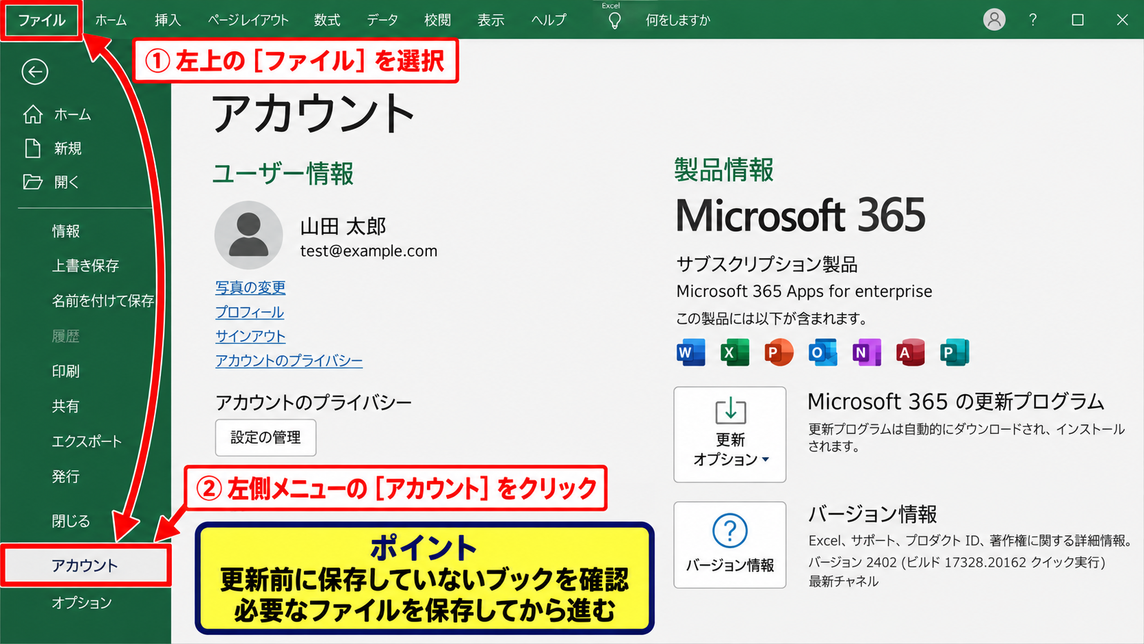
Task: Click the back arrow circle icon
Action: (35, 72)
